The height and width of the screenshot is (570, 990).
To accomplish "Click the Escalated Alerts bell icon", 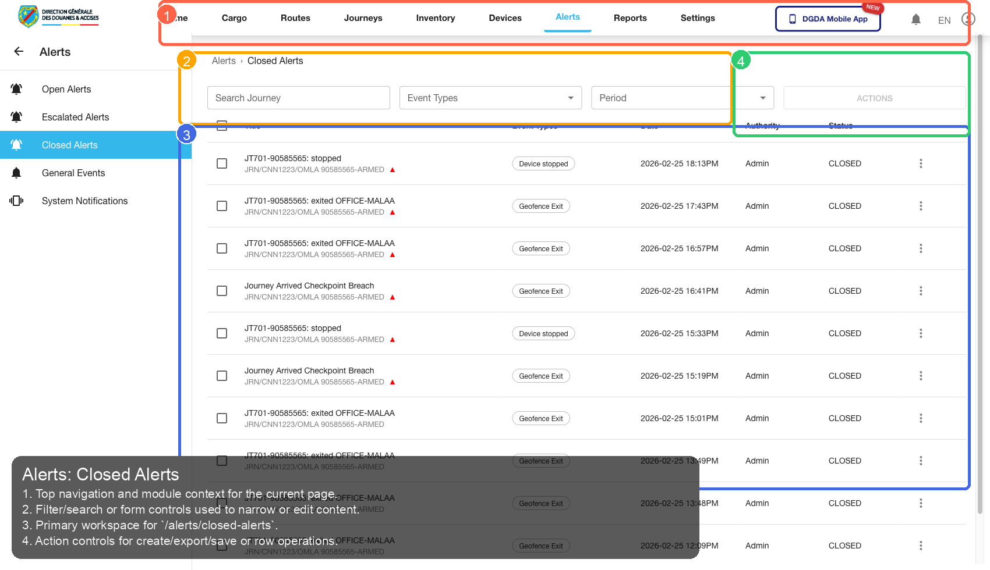I will point(16,116).
